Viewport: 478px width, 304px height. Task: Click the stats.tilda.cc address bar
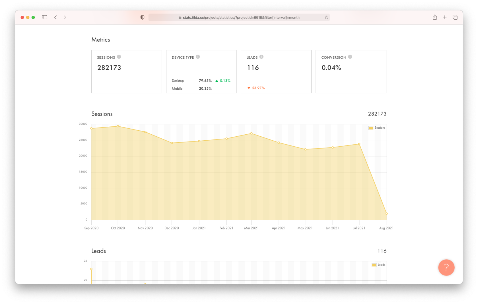tap(239, 17)
